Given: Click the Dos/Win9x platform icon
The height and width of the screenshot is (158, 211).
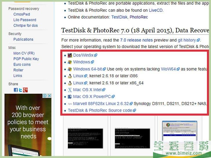Looking at the screenshot, I should pos(70,55).
